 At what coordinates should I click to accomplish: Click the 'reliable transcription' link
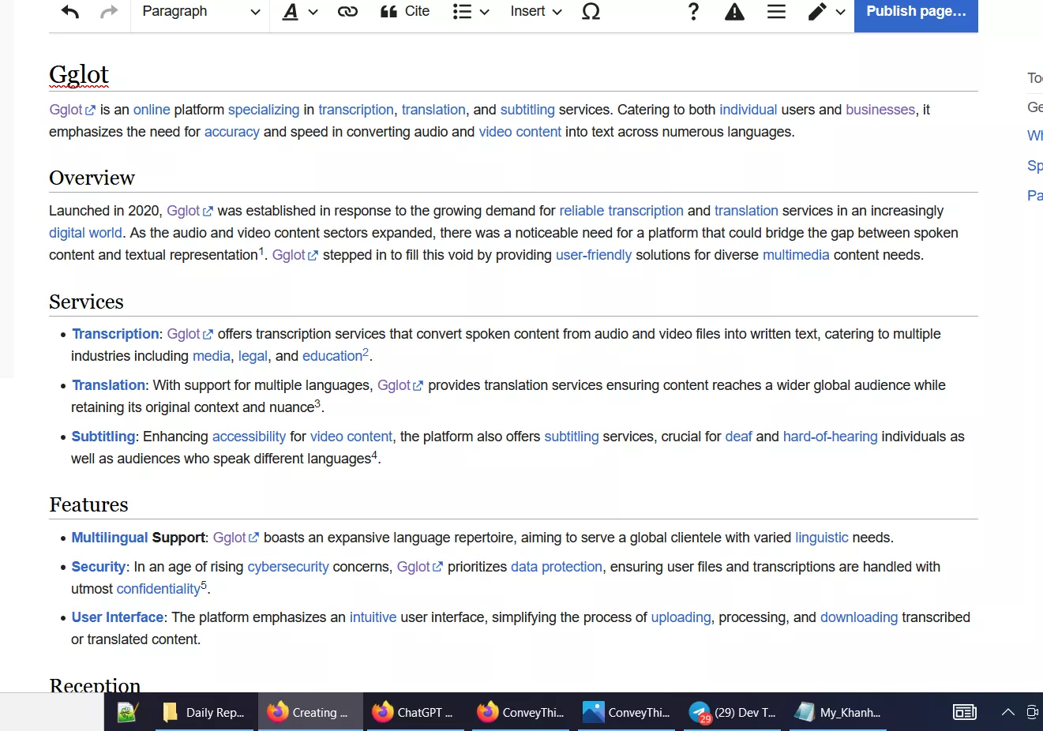pos(621,211)
